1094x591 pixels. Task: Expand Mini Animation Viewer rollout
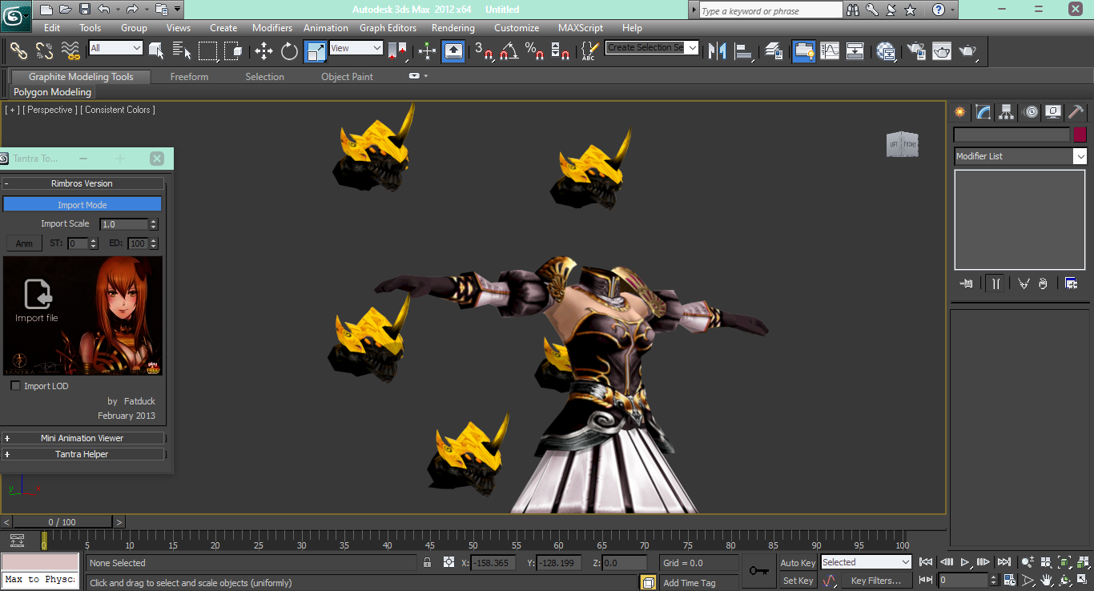point(82,438)
